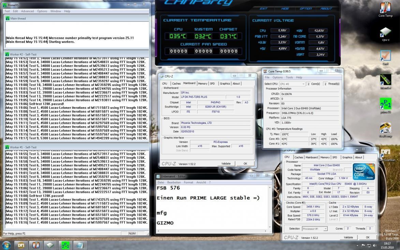Click HIDE in the CHNParty panel
Viewport: 400px width, 250px height.
click(285, 9)
